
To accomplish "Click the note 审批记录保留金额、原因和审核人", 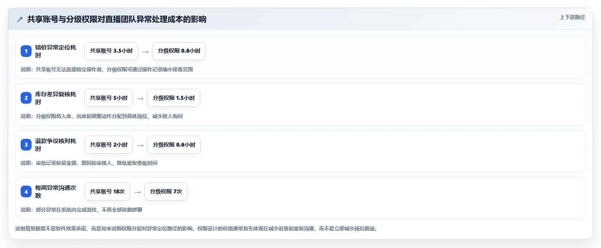I will coord(89,163).
